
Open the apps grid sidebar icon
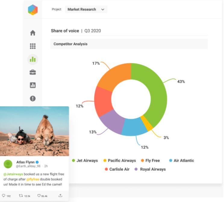click(x=33, y=46)
